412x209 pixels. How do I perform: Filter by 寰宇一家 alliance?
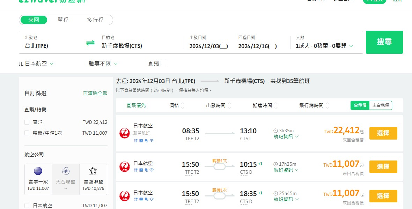(38, 179)
